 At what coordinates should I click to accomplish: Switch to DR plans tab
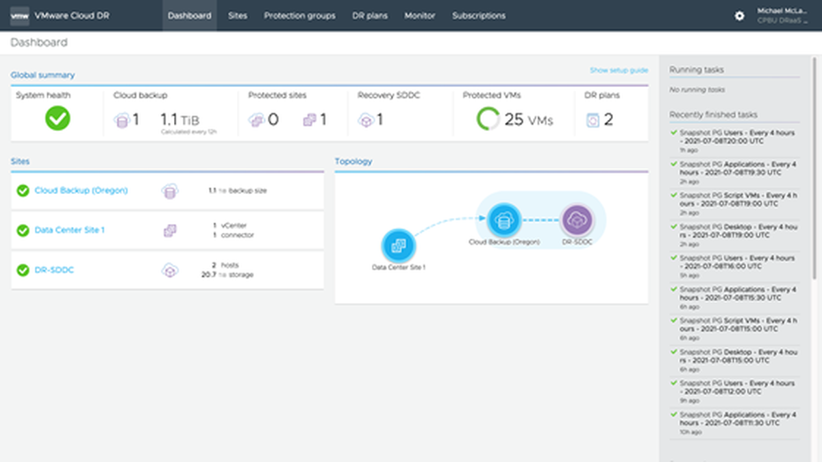(x=371, y=16)
